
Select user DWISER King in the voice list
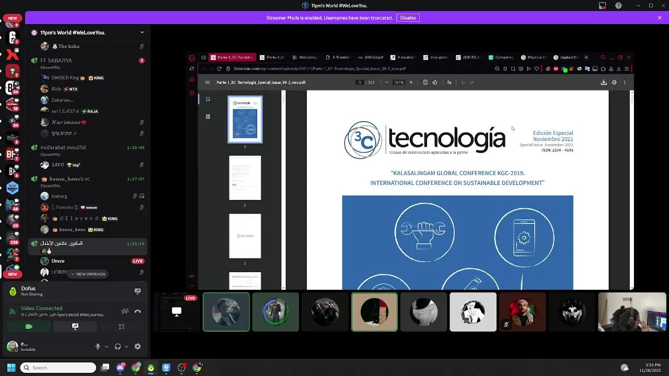87,78
